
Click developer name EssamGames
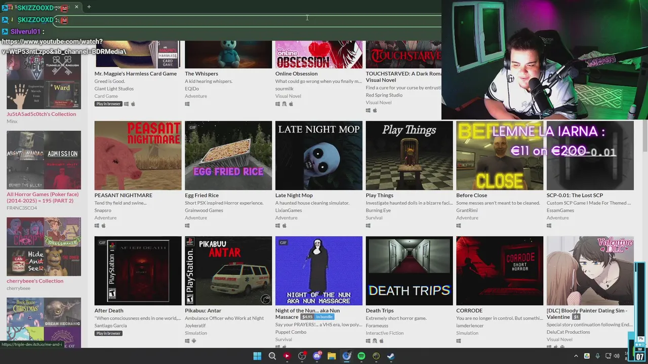tap(560, 210)
